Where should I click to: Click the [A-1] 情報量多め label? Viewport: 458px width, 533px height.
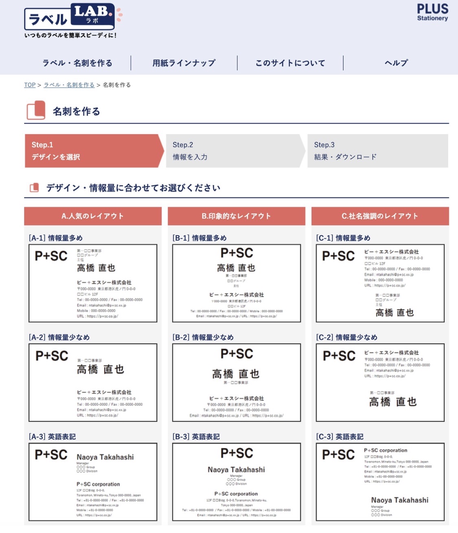(x=56, y=238)
